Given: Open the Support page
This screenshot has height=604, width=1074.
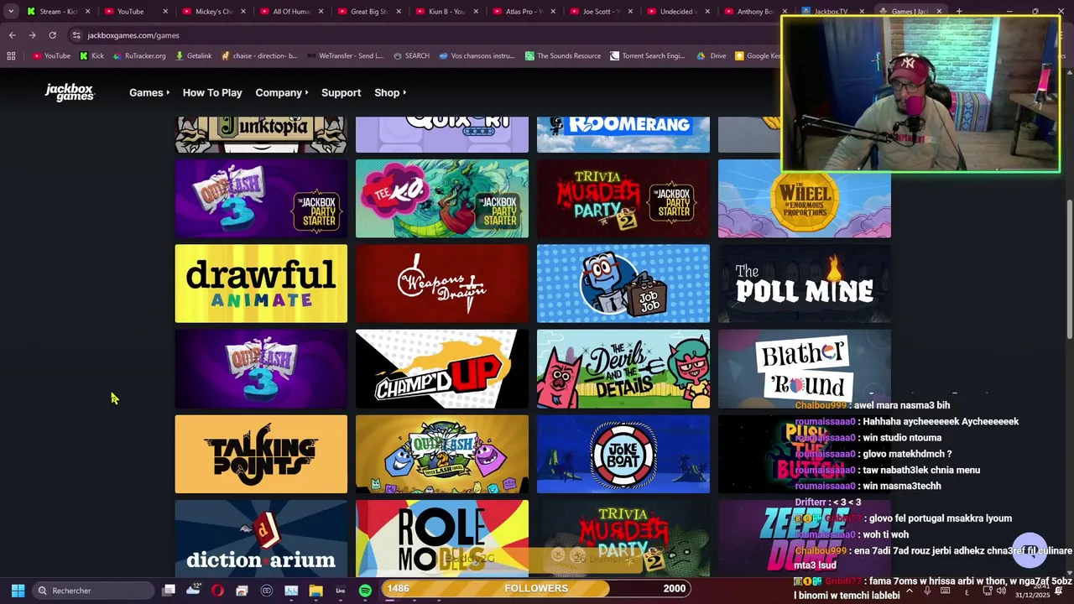Looking at the screenshot, I should (x=341, y=92).
